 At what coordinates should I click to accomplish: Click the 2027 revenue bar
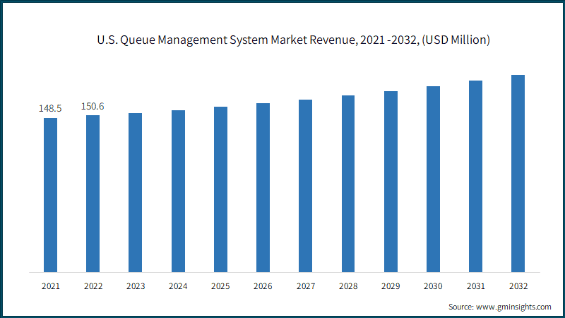tap(306, 186)
